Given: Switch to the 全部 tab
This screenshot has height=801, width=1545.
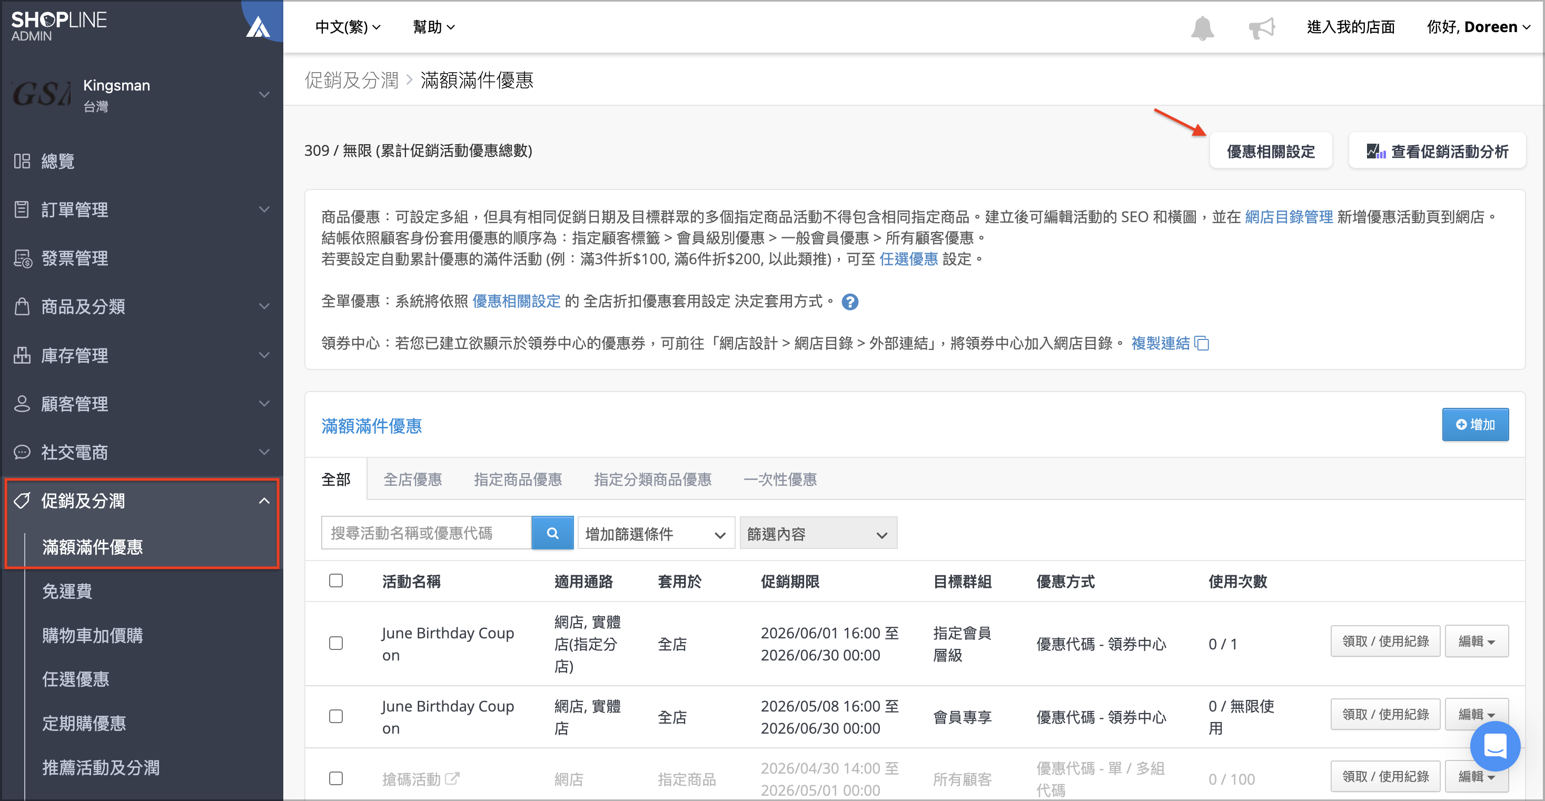Looking at the screenshot, I should point(336,479).
